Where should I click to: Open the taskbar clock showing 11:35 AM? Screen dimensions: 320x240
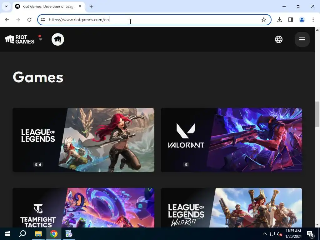click(x=293, y=234)
